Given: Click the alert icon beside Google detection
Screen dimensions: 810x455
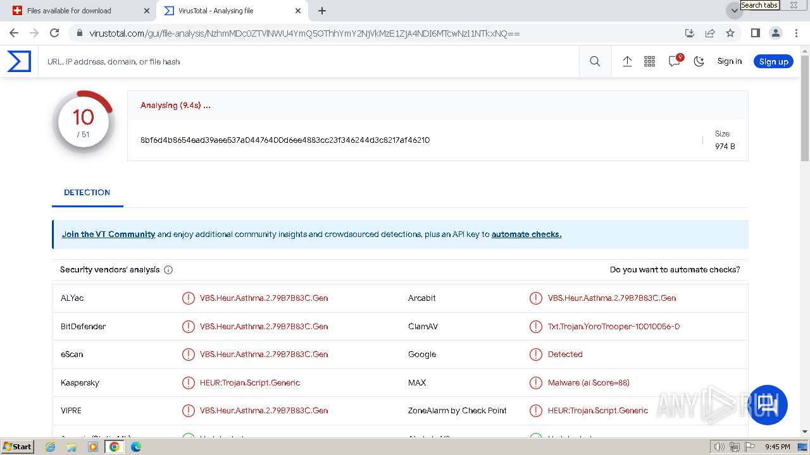Looking at the screenshot, I should (536, 355).
